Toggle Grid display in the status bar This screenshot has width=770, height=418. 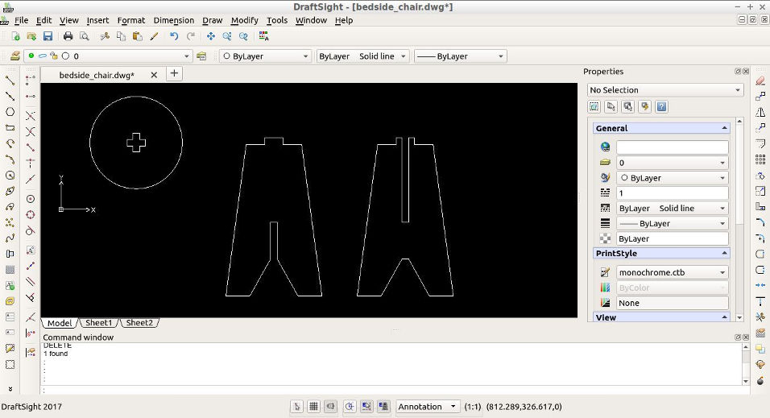313,407
